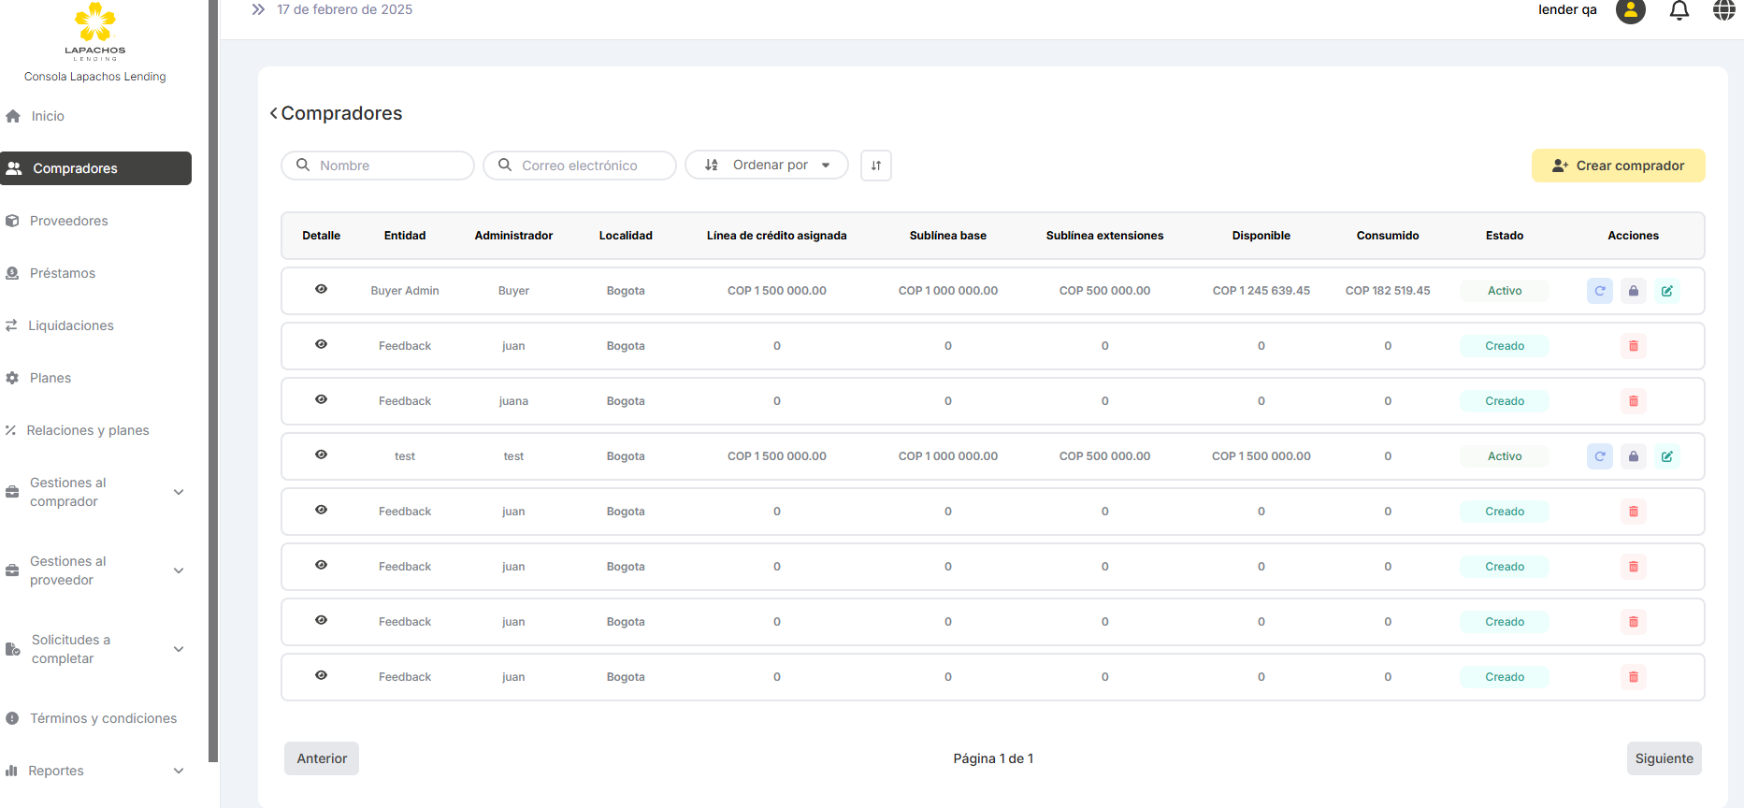1744x808 pixels.
Task: Delete the juana Feedback row via trash icon
Action: (1633, 401)
